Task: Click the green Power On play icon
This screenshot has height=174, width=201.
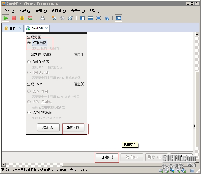Action: point(5,18)
